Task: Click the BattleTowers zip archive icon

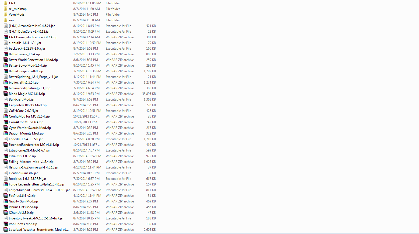Action: coord(5,54)
